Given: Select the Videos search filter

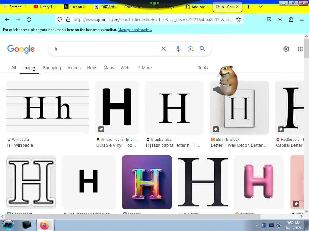Looking at the screenshot, I should [74, 68].
